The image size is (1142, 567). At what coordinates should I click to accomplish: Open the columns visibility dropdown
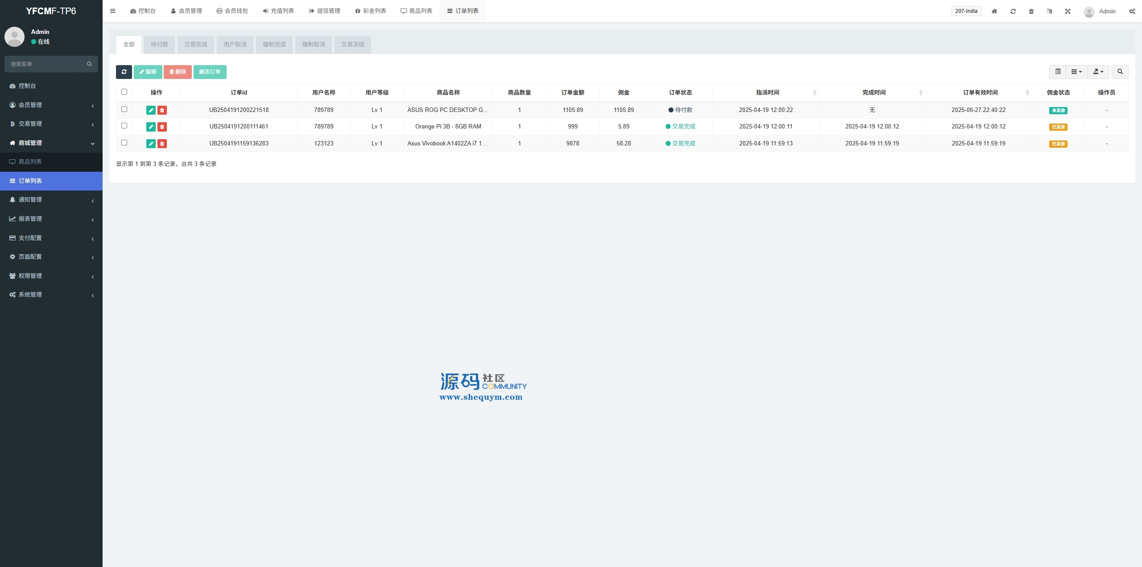tap(1076, 72)
